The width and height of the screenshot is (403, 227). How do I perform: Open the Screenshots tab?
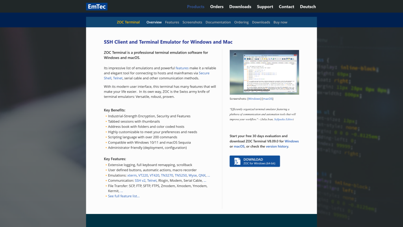click(x=192, y=22)
